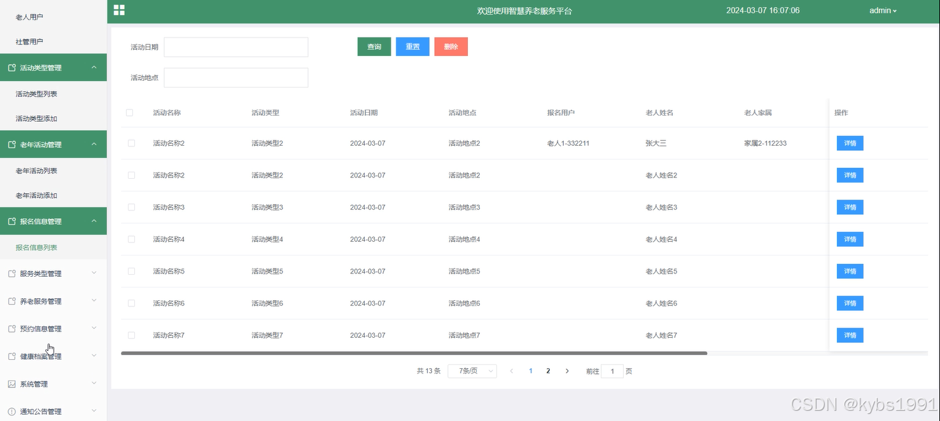940x421 pixels.
Task: Check the row for 活动名称7
Action: [x=132, y=335]
